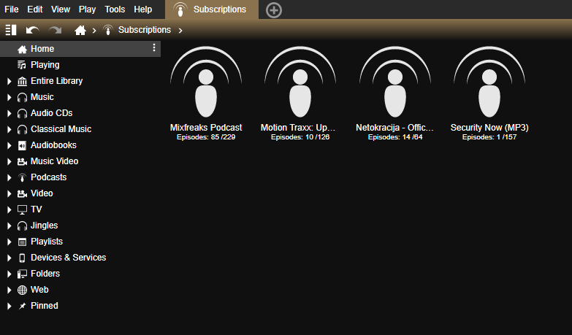This screenshot has height=335, width=572.
Task: Click the redo arrow in the toolbar
Action: click(x=55, y=30)
